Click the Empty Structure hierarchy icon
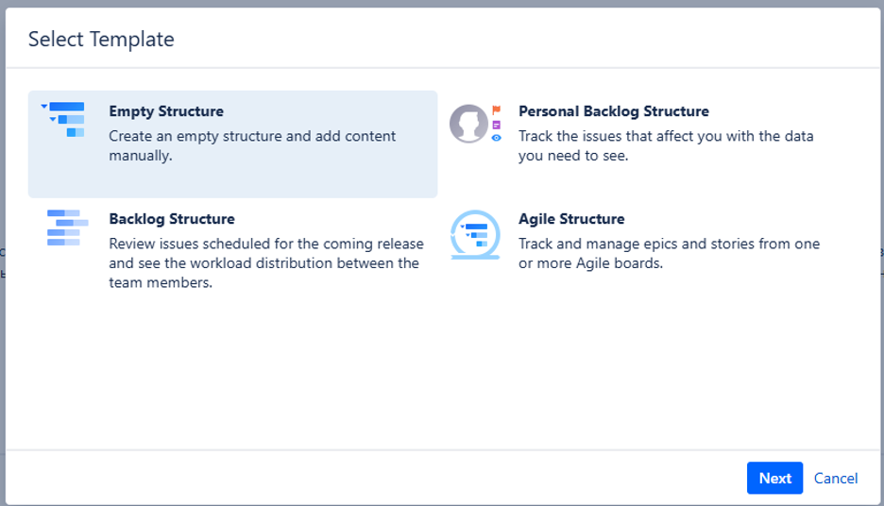This screenshot has width=884, height=506. point(66,119)
